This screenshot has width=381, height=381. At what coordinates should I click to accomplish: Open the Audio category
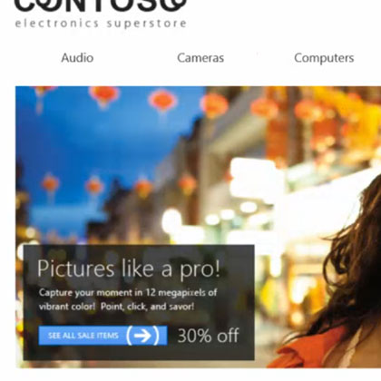point(77,58)
